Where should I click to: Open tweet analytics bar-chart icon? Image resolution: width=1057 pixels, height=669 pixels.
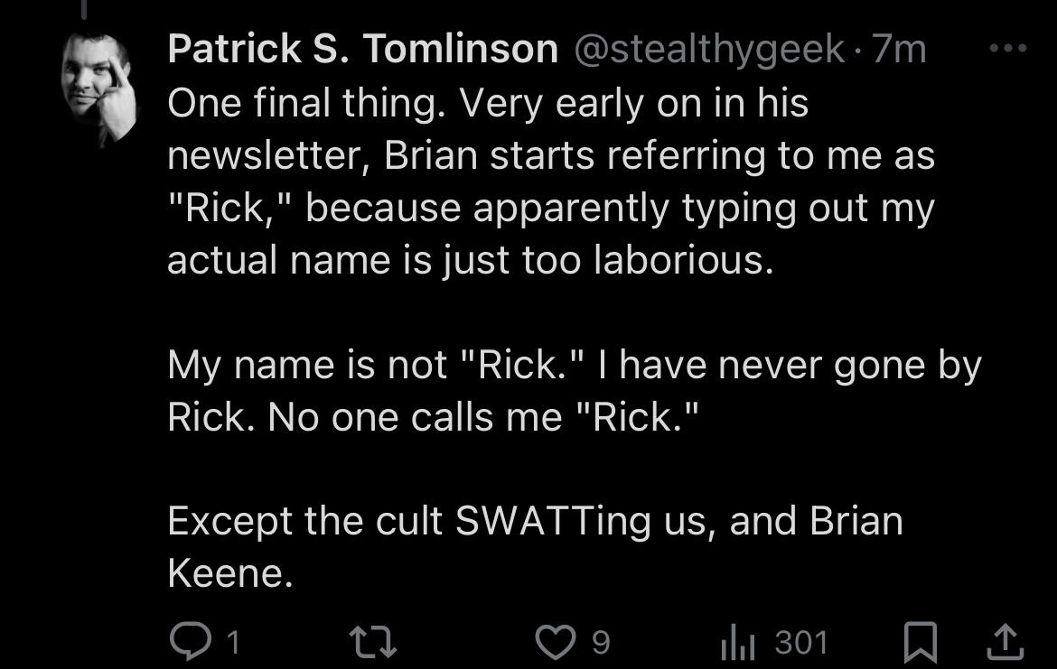coord(738,641)
